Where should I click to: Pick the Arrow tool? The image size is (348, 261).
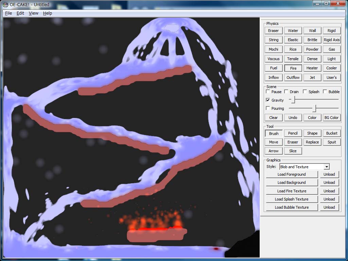pos(274,151)
